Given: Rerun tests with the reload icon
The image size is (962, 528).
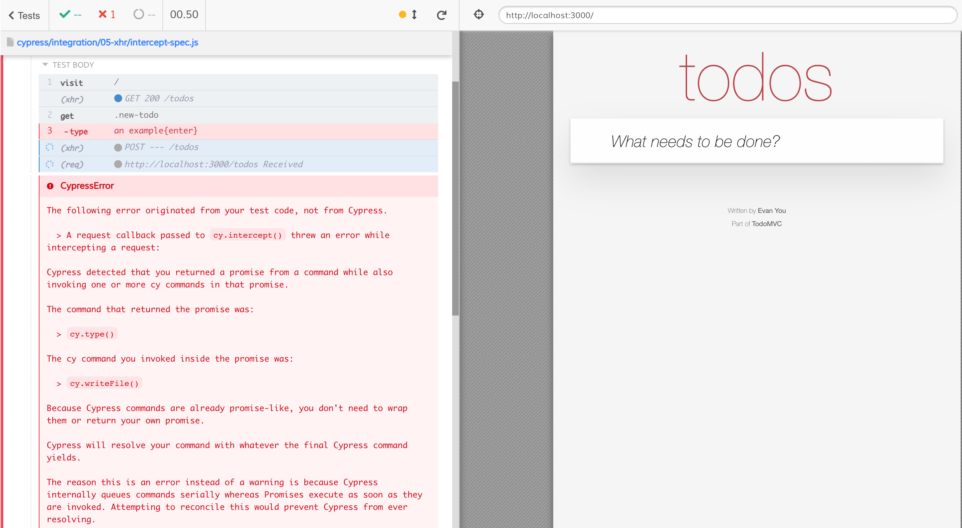Looking at the screenshot, I should [x=441, y=15].
